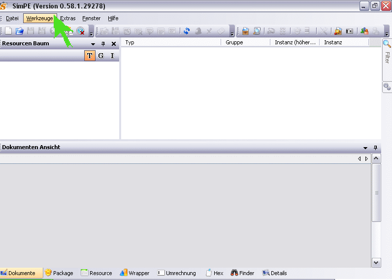The image size is (392, 280).
Task: Open the rightmost toolbar overflow arrow
Action: coord(387,32)
